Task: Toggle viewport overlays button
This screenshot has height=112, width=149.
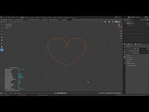Action: point(109,22)
